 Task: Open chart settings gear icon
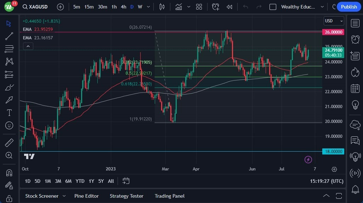pos(334,169)
